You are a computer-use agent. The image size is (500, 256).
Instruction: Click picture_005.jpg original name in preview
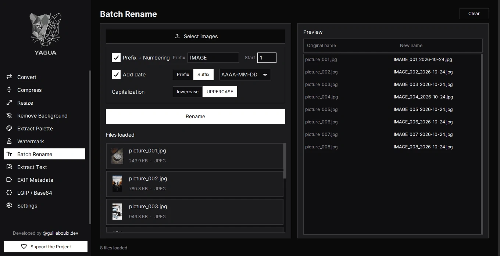click(321, 109)
